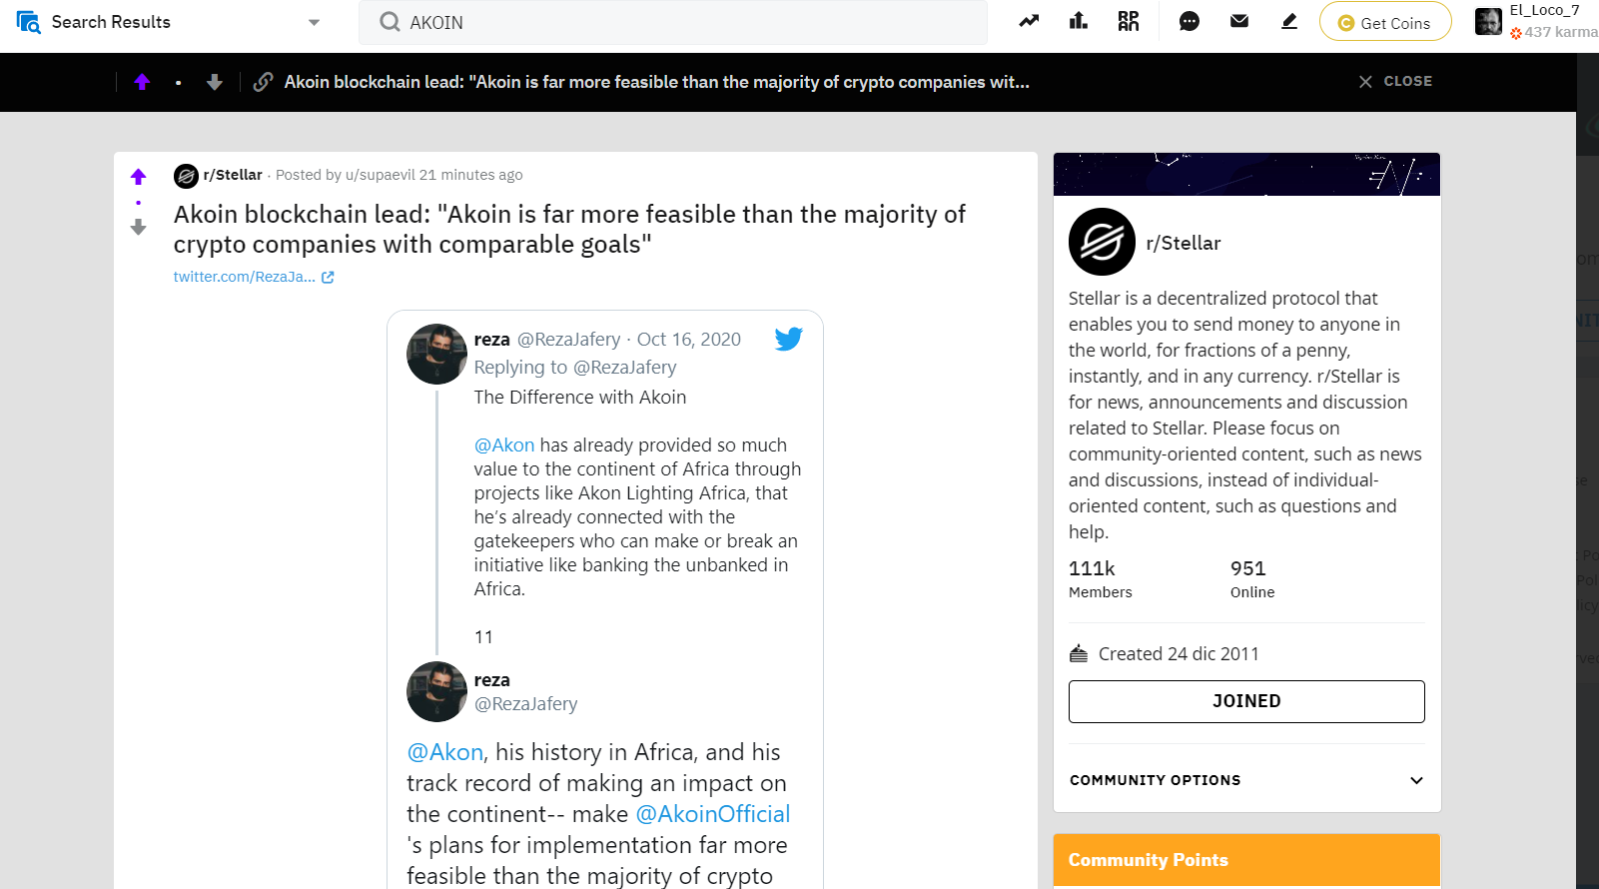Toggle the downvote arrow beside the post title
The image size is (1599, 889).
[x=138, y=228]
